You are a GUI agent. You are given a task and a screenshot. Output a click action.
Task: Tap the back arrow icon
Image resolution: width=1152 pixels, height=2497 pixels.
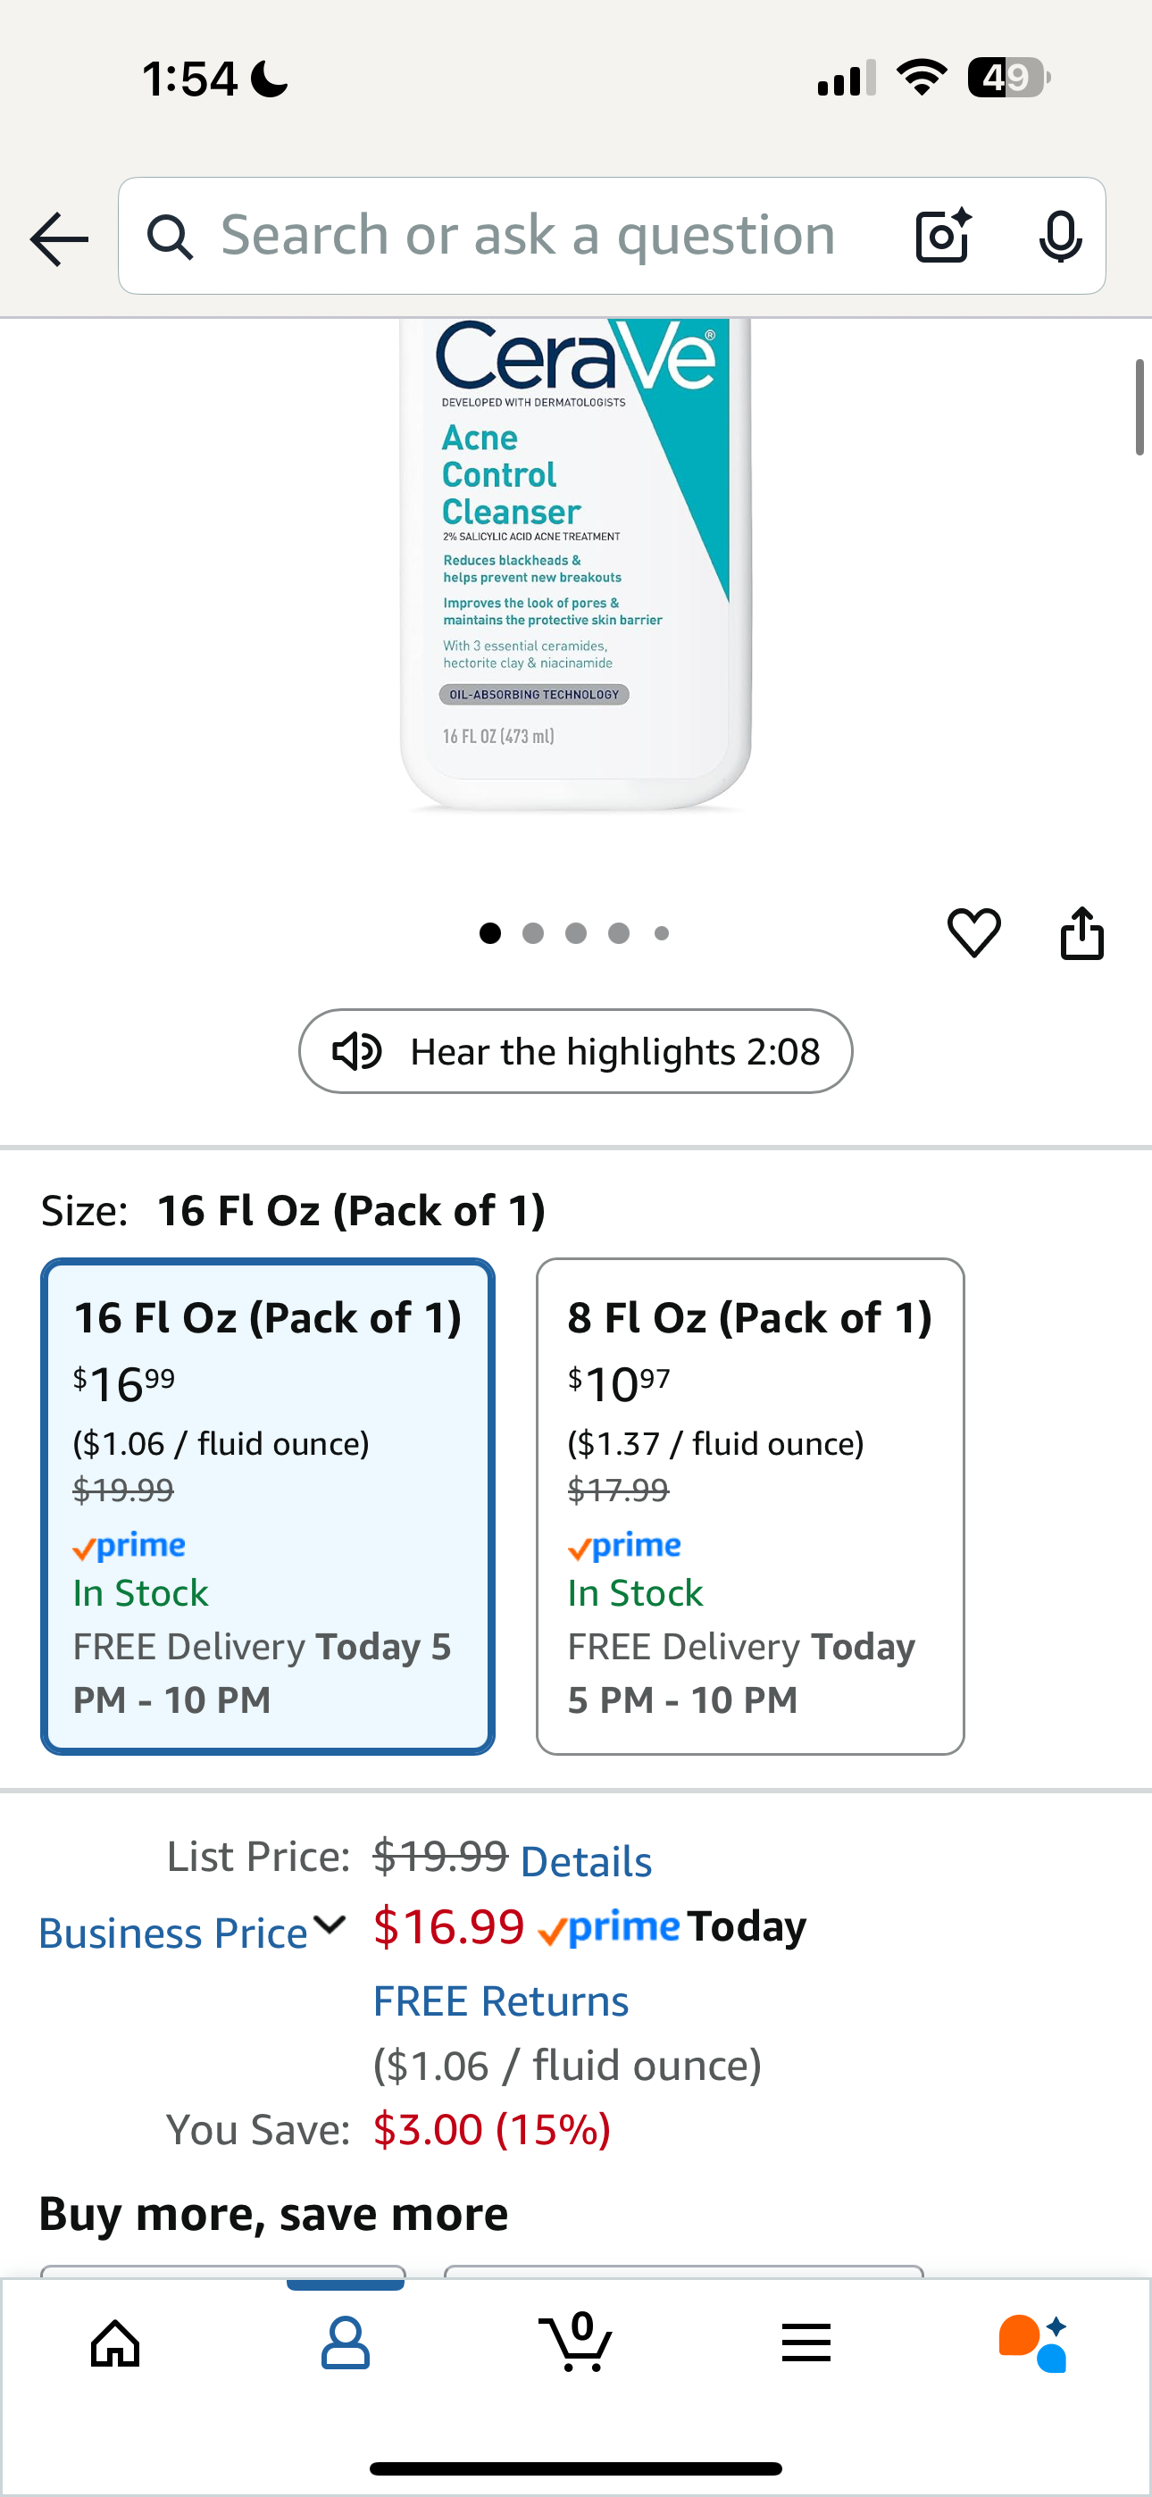pyautogui.click(x=59, y=238)
